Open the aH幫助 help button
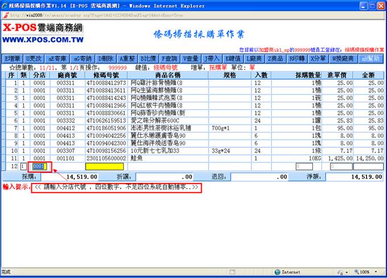This screenshot has height=278, width=387. point(370,59)
